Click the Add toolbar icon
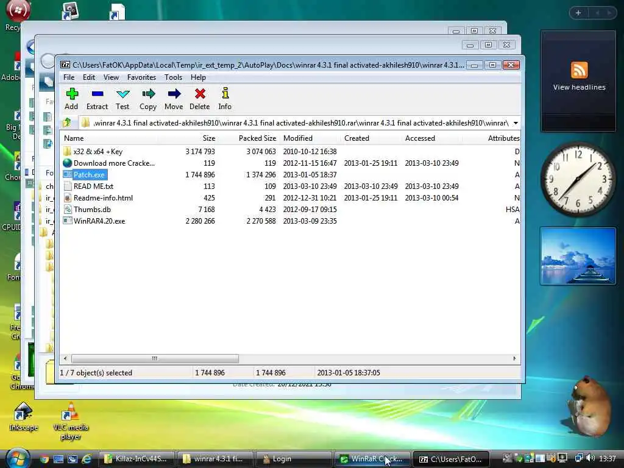Image resolution: width=624 pixels, height=468 pixels. point(72,94)
